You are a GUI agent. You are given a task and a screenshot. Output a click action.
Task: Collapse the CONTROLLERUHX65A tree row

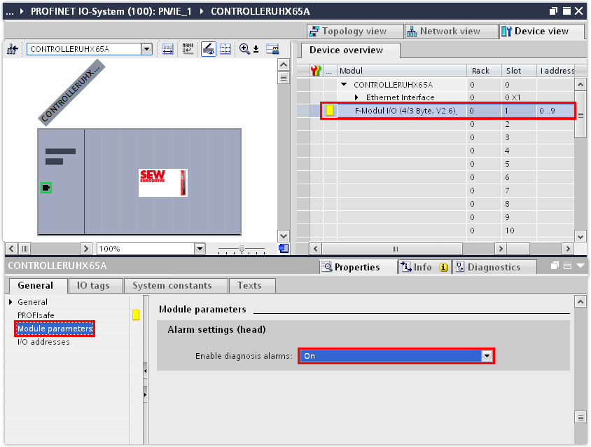pyautogui.click(x=344, y=84)
